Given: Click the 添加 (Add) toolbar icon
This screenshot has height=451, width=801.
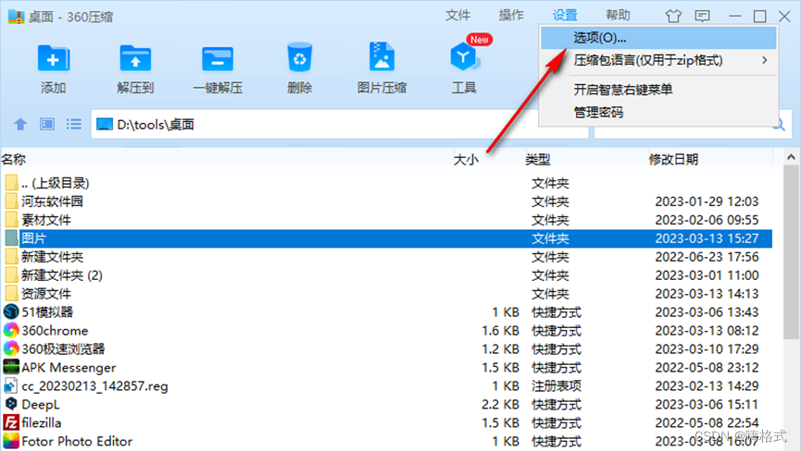Looking at the screenshot, I should tap(53, 58).
